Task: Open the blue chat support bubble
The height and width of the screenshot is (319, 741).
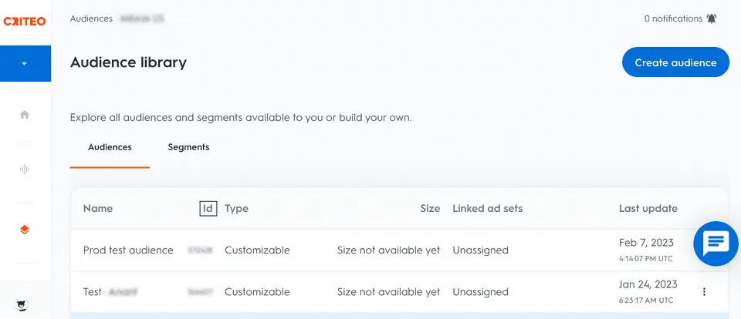Action: pos(716,243)
